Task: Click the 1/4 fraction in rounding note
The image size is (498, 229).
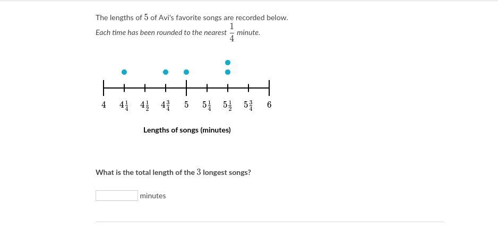Action: click(x=231, y=32)
